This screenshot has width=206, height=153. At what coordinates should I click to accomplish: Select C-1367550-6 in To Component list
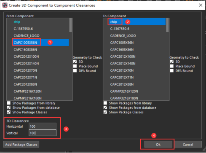coord(120,29)
